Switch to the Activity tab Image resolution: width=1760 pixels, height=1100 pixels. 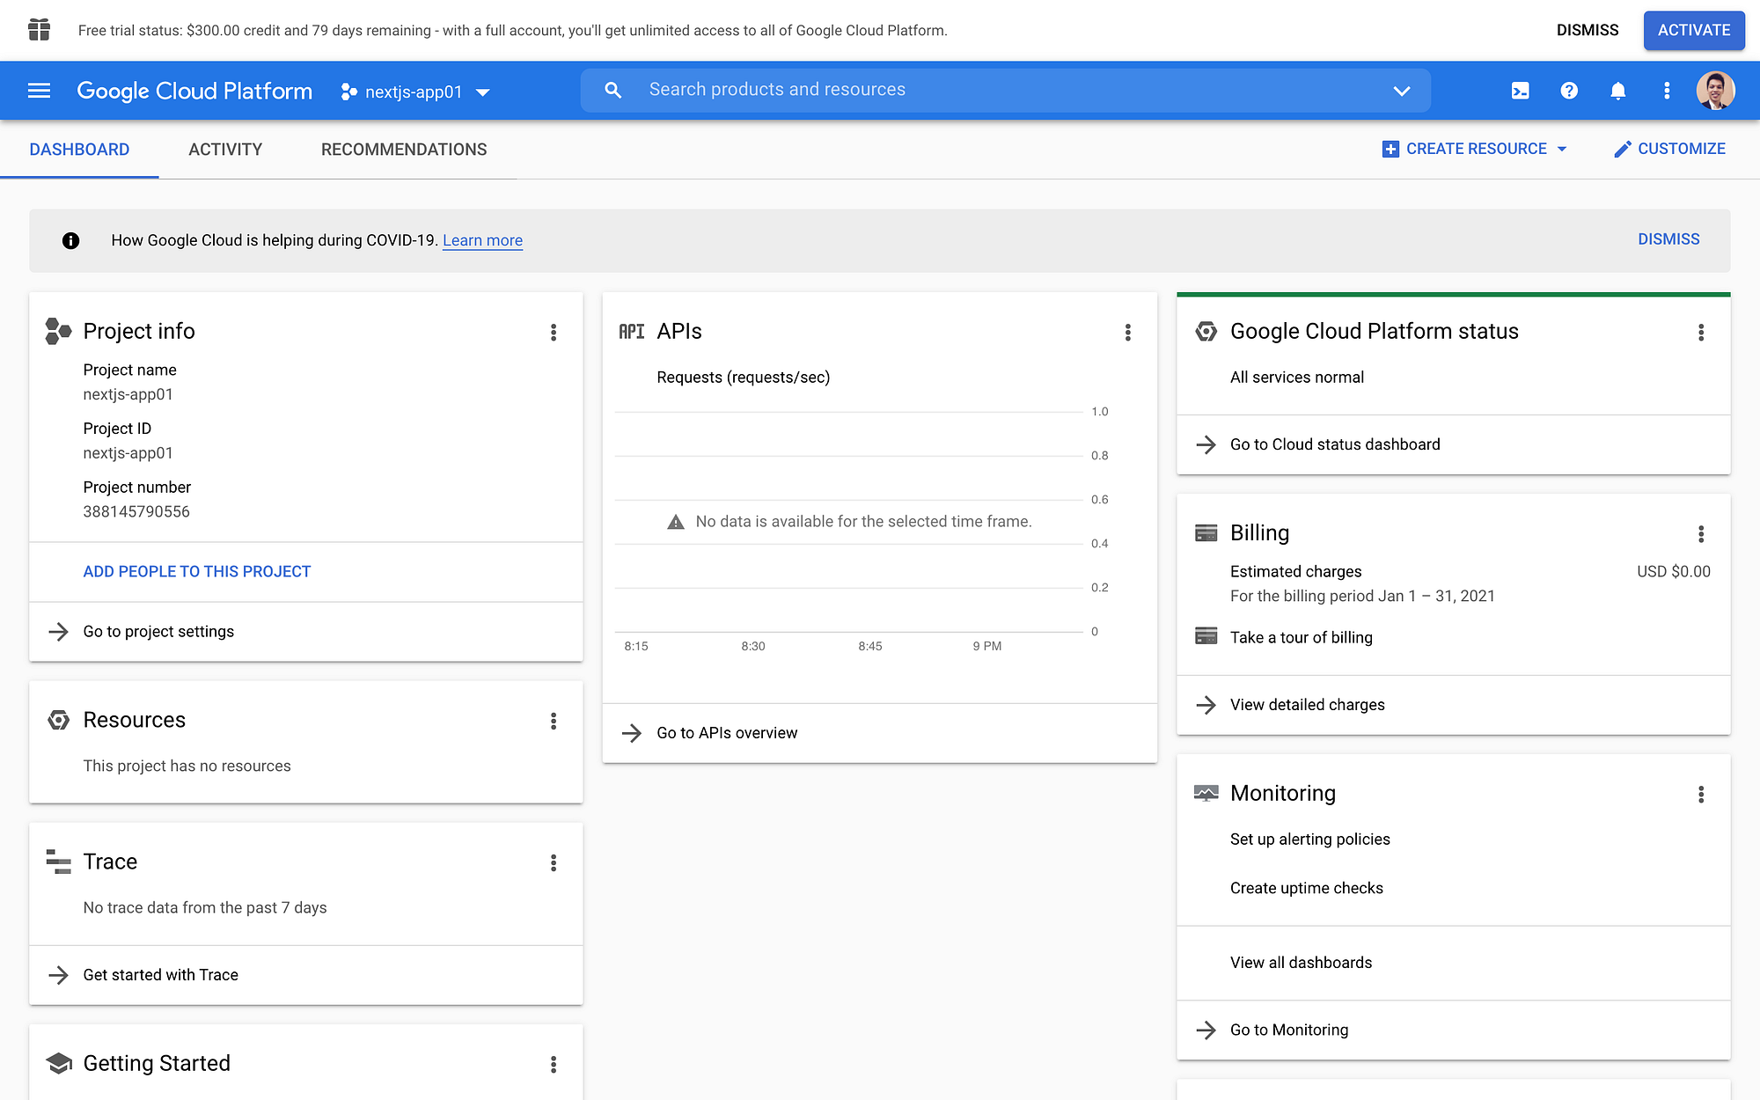click(x=224, y=149)
